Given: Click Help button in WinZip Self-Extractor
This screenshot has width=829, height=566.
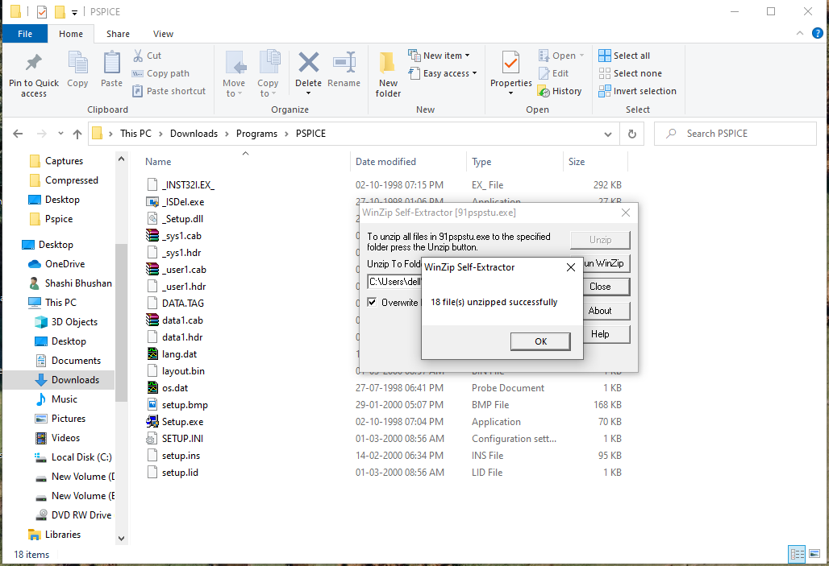Looking at the screenshot, I should (x=606, y=333).
